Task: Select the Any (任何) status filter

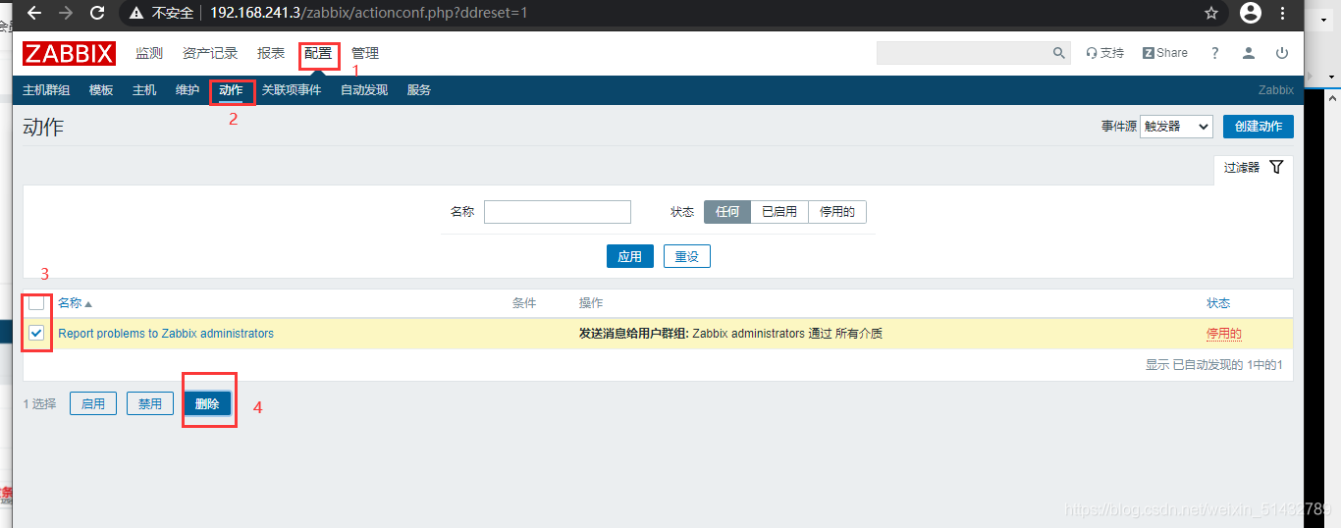Action: coord(727,212)
